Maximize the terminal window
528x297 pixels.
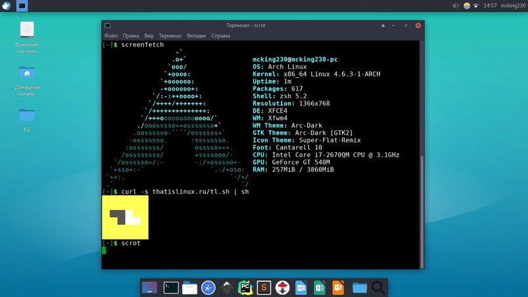pos(406,26)
